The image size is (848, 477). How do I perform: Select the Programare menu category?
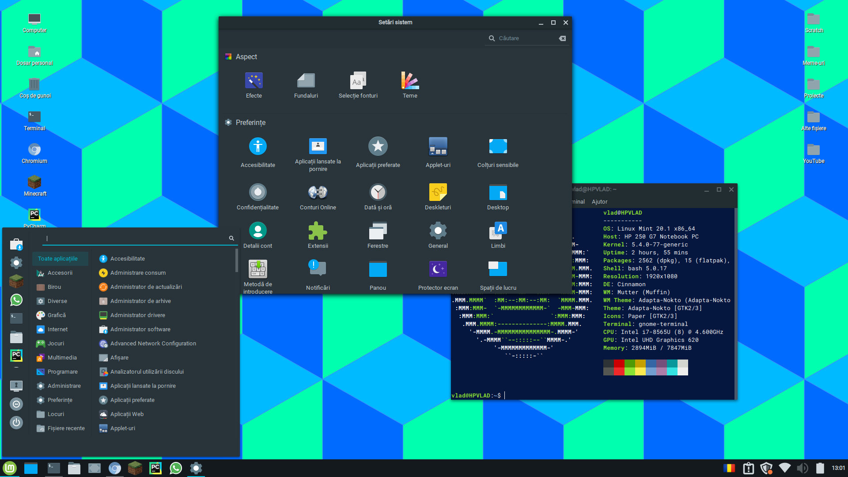[x=62, y=372]
